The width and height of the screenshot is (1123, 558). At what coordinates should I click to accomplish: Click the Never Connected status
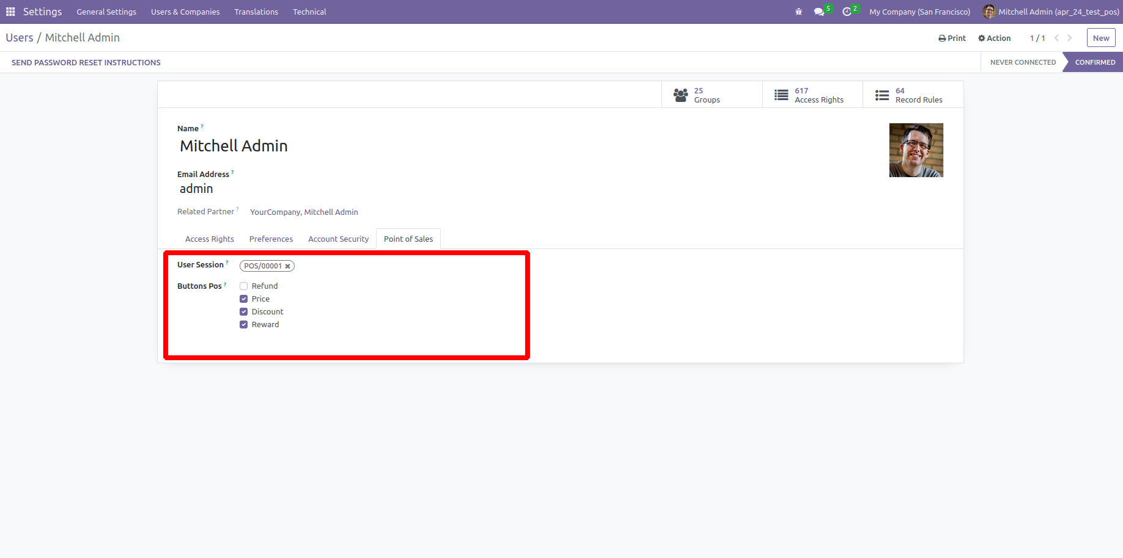click(1023, 62)
